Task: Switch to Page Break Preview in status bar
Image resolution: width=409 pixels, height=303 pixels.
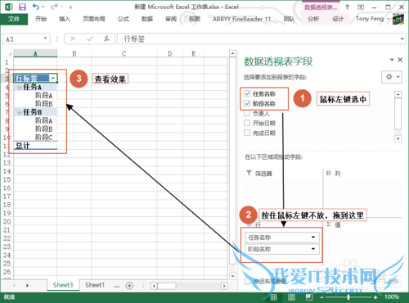Action: (309, 297)
